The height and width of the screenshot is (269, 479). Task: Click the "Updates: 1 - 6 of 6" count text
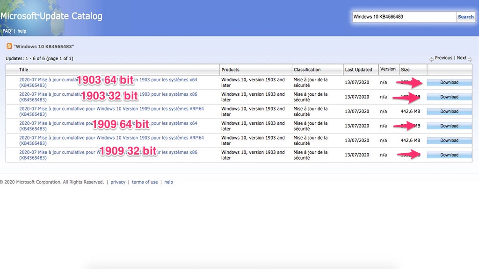click(x=39, y=58)
